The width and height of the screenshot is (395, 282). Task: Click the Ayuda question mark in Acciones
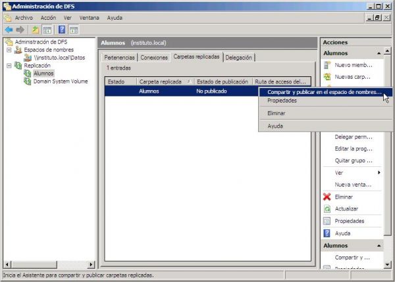click(327, 233)
